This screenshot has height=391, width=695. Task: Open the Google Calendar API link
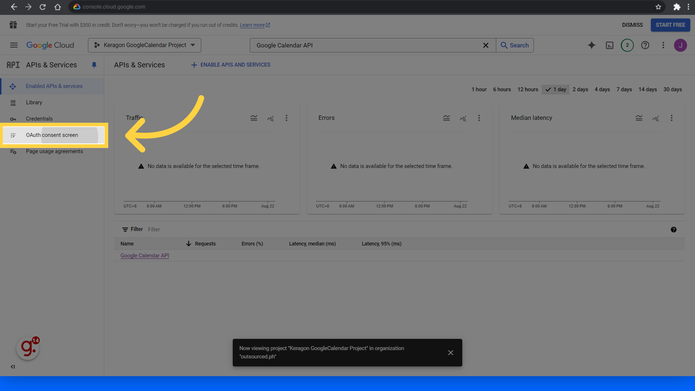(x=145, y=256)
